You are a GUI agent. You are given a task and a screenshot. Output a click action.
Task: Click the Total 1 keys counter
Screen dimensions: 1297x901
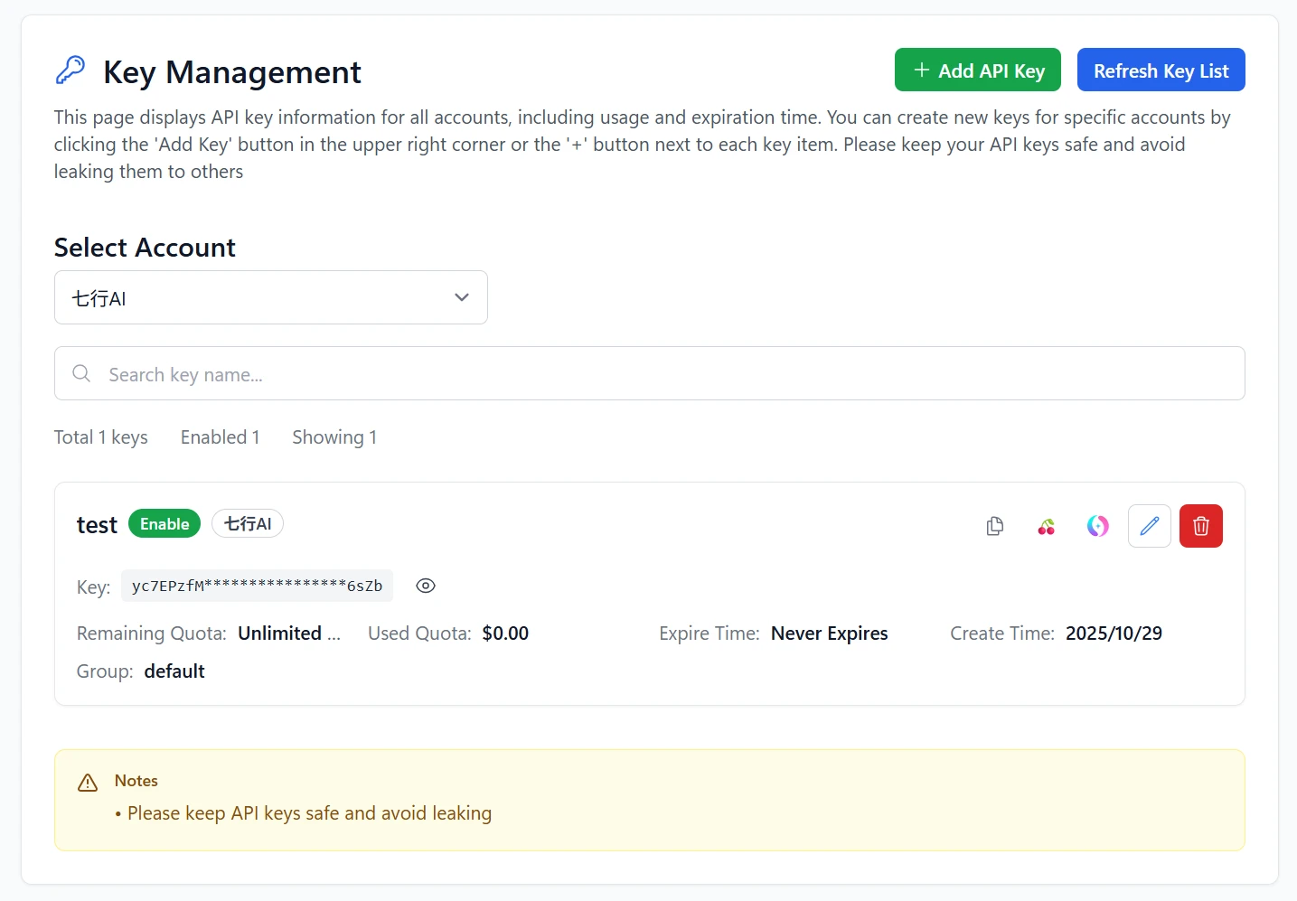101,437
